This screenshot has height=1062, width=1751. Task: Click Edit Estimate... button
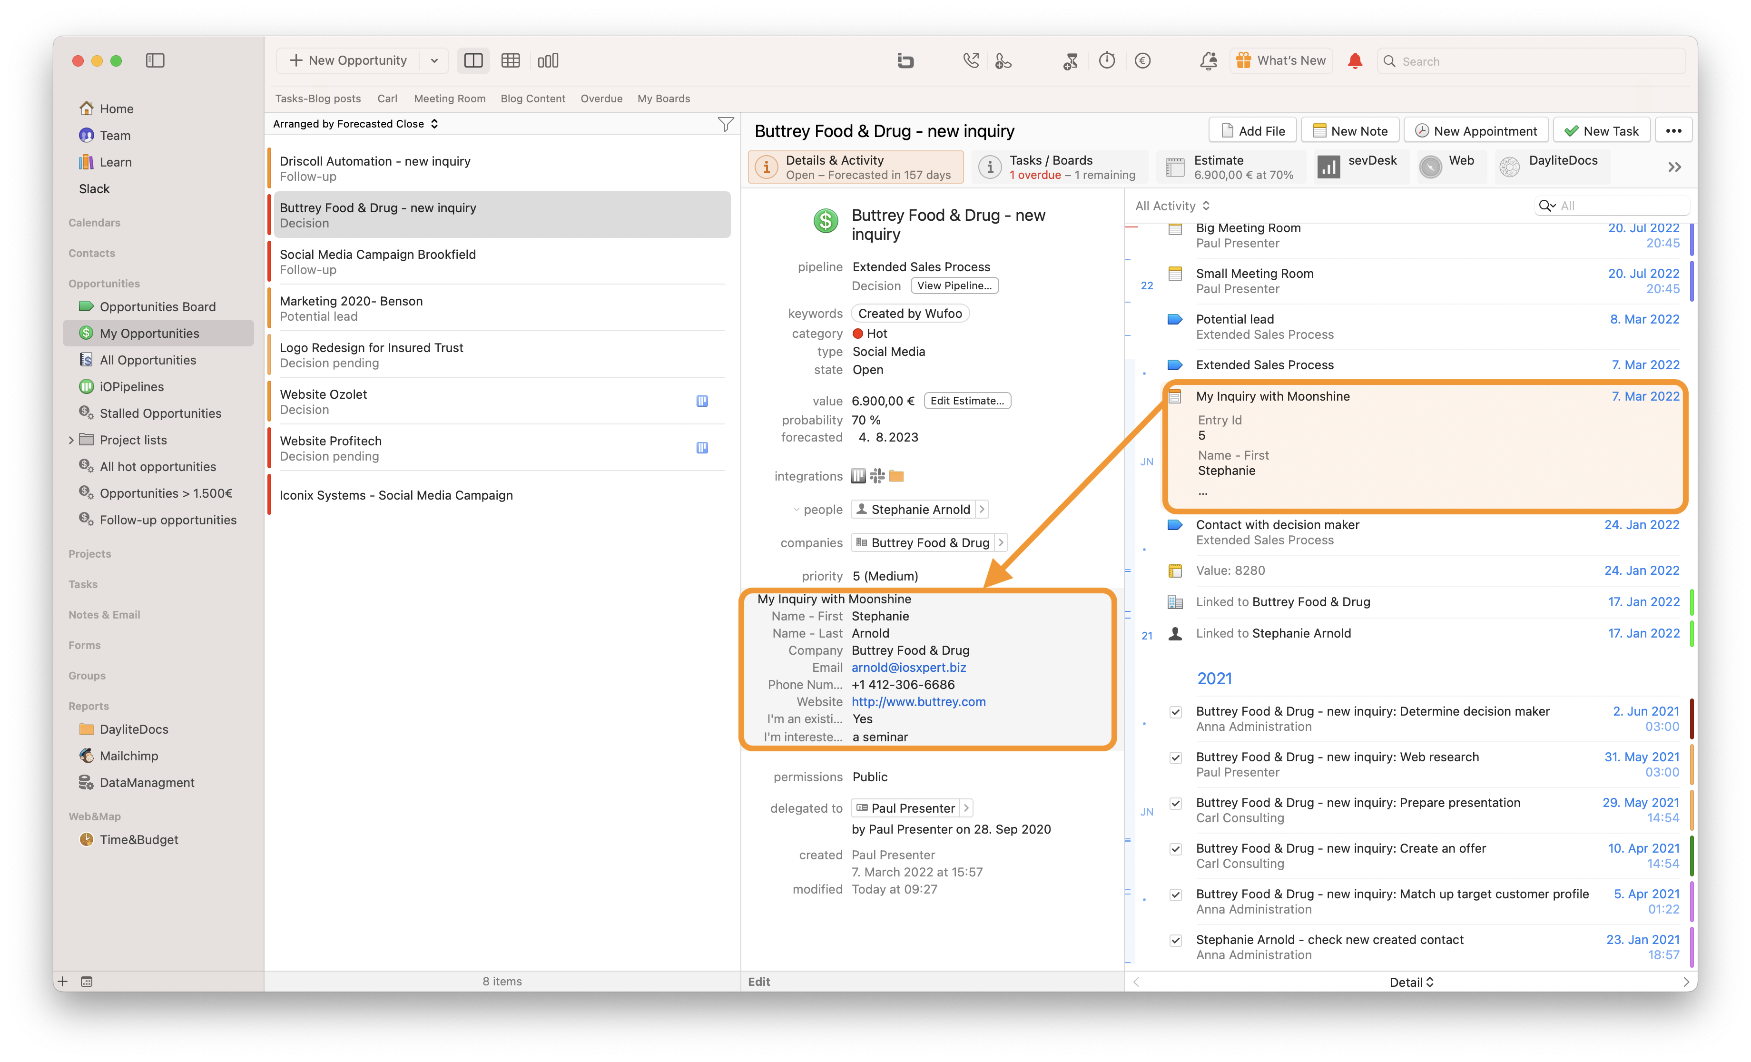coord(967,401)
